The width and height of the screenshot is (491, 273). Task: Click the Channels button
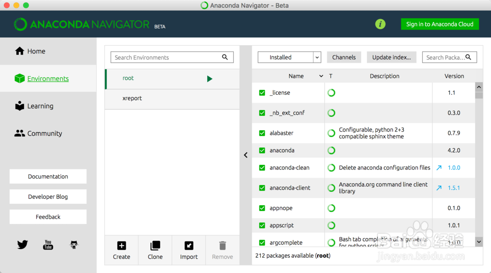point(344,57)
